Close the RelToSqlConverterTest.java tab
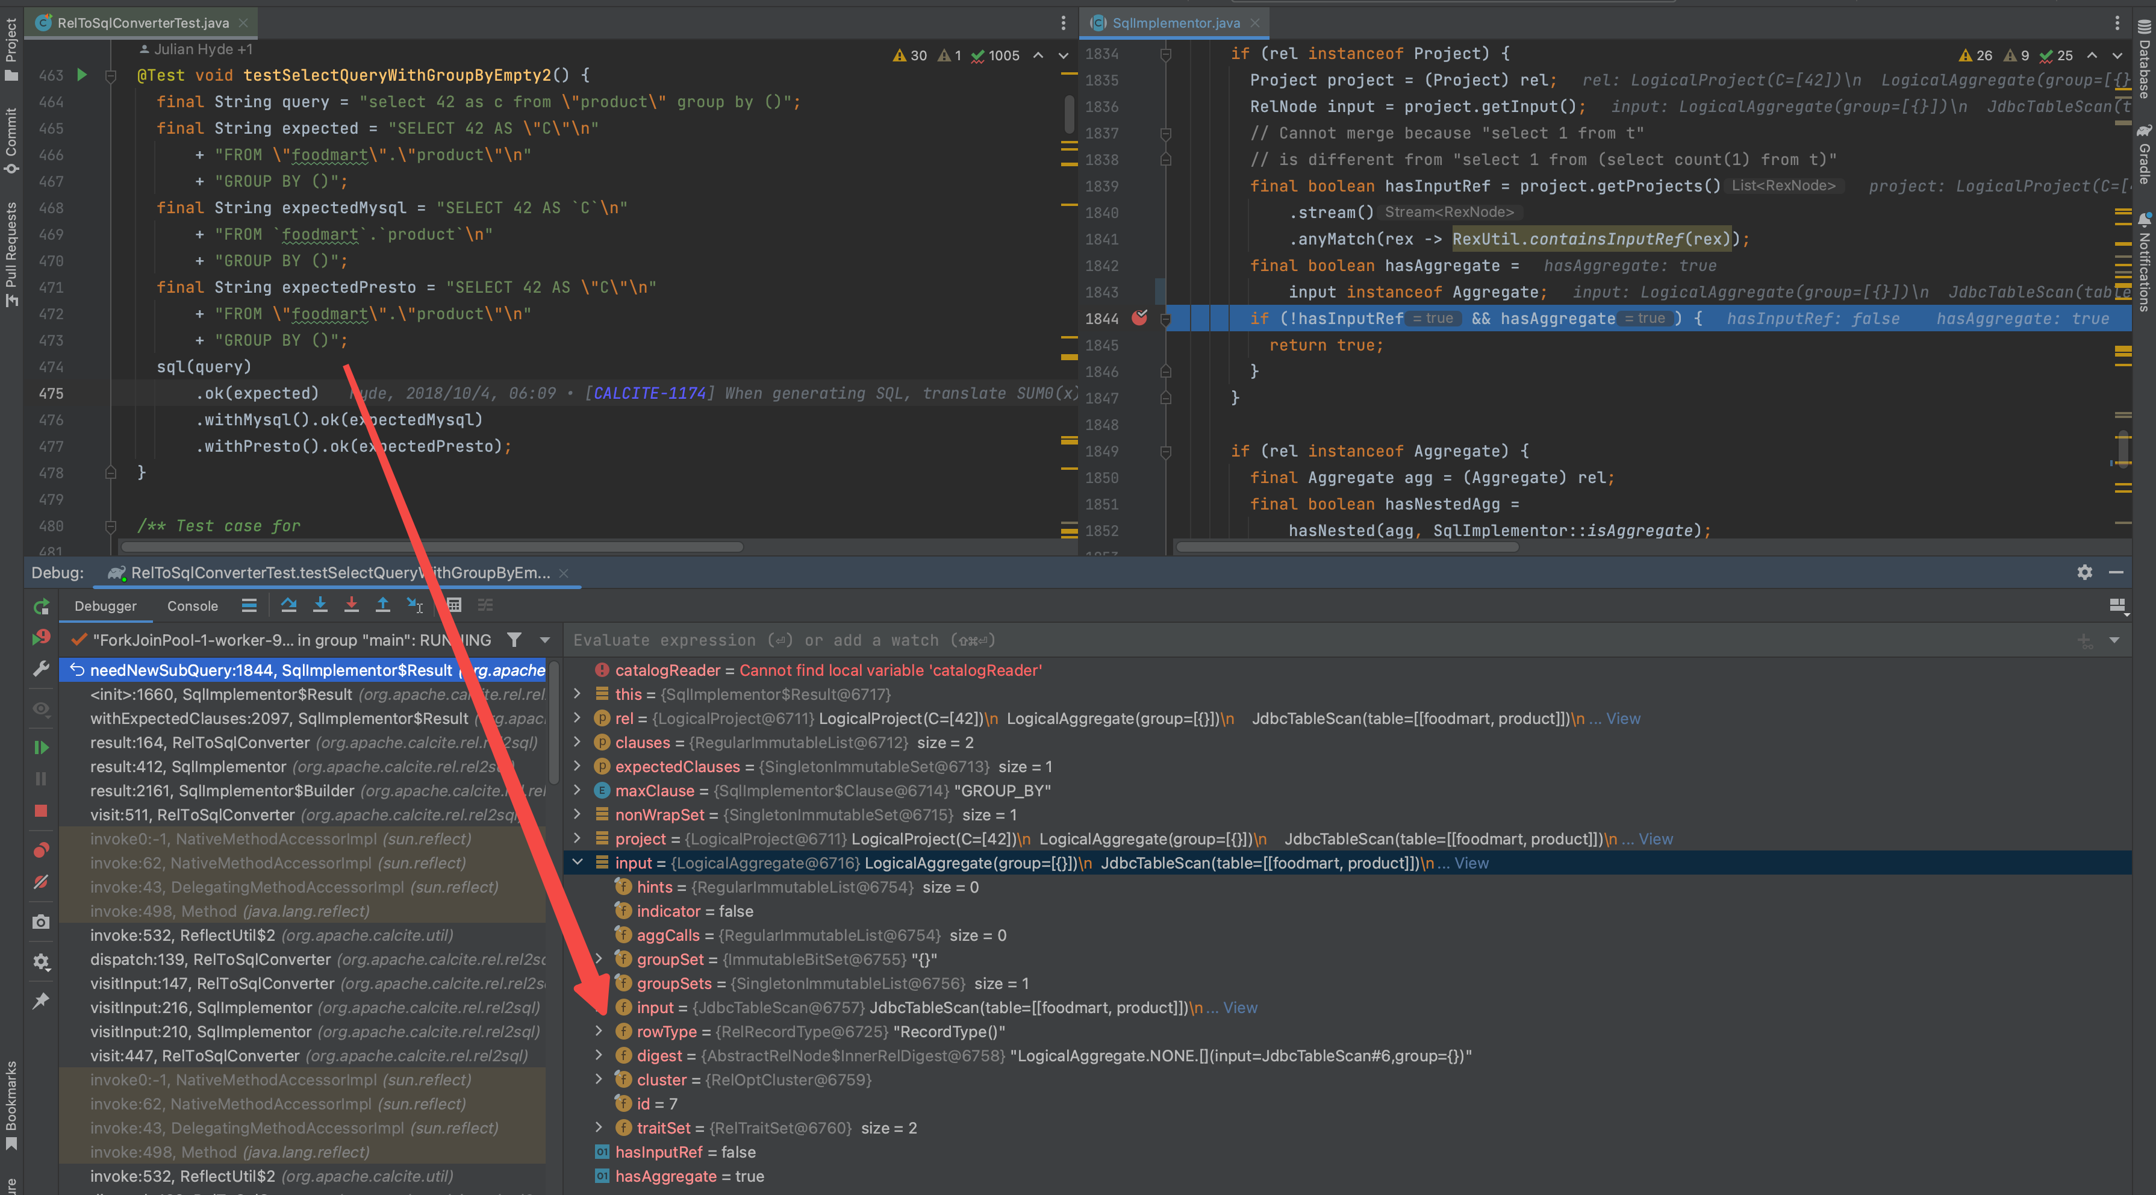 (243, 23)
